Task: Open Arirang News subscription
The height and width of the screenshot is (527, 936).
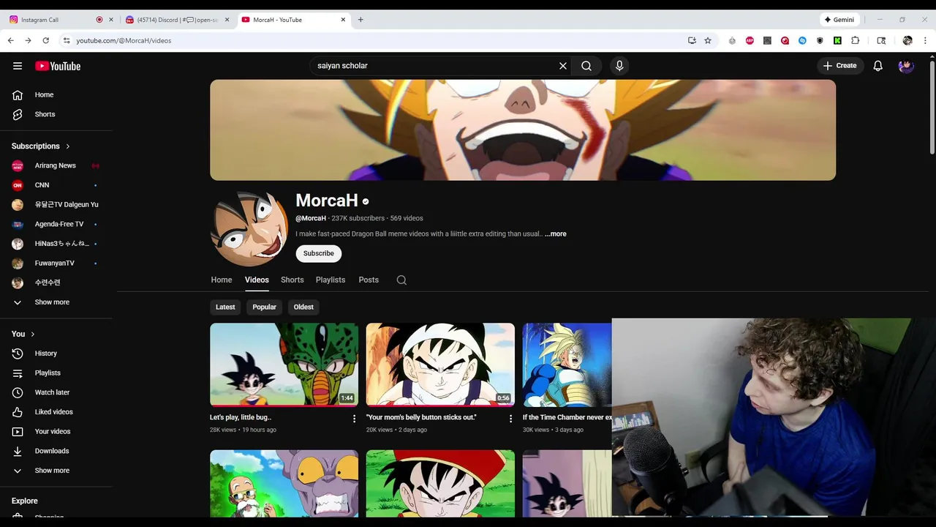Action: coord(56,166)
